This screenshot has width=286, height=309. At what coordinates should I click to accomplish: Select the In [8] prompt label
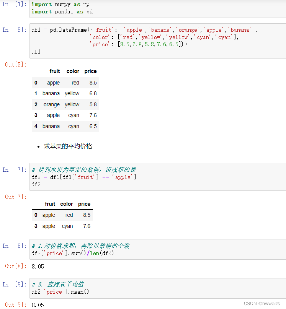(x=15, y=246)
